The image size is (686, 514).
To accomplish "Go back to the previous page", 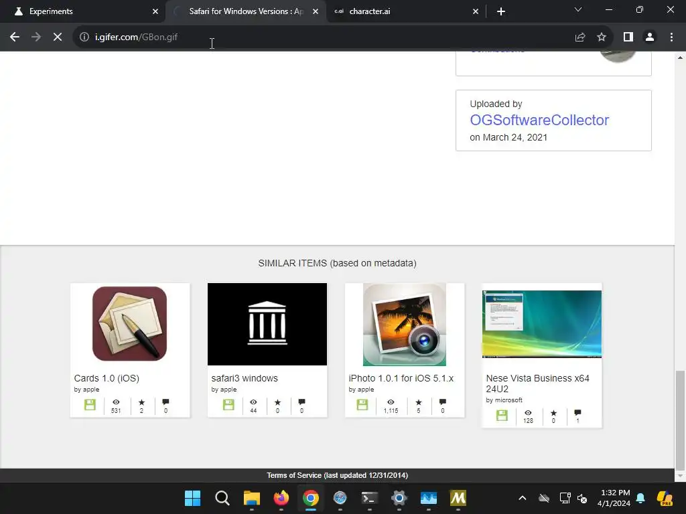I will coord(15,37).
